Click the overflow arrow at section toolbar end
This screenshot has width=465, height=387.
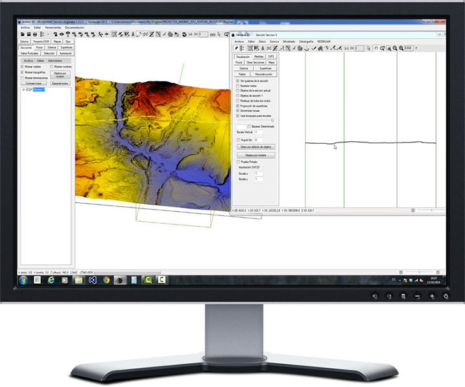417,48
